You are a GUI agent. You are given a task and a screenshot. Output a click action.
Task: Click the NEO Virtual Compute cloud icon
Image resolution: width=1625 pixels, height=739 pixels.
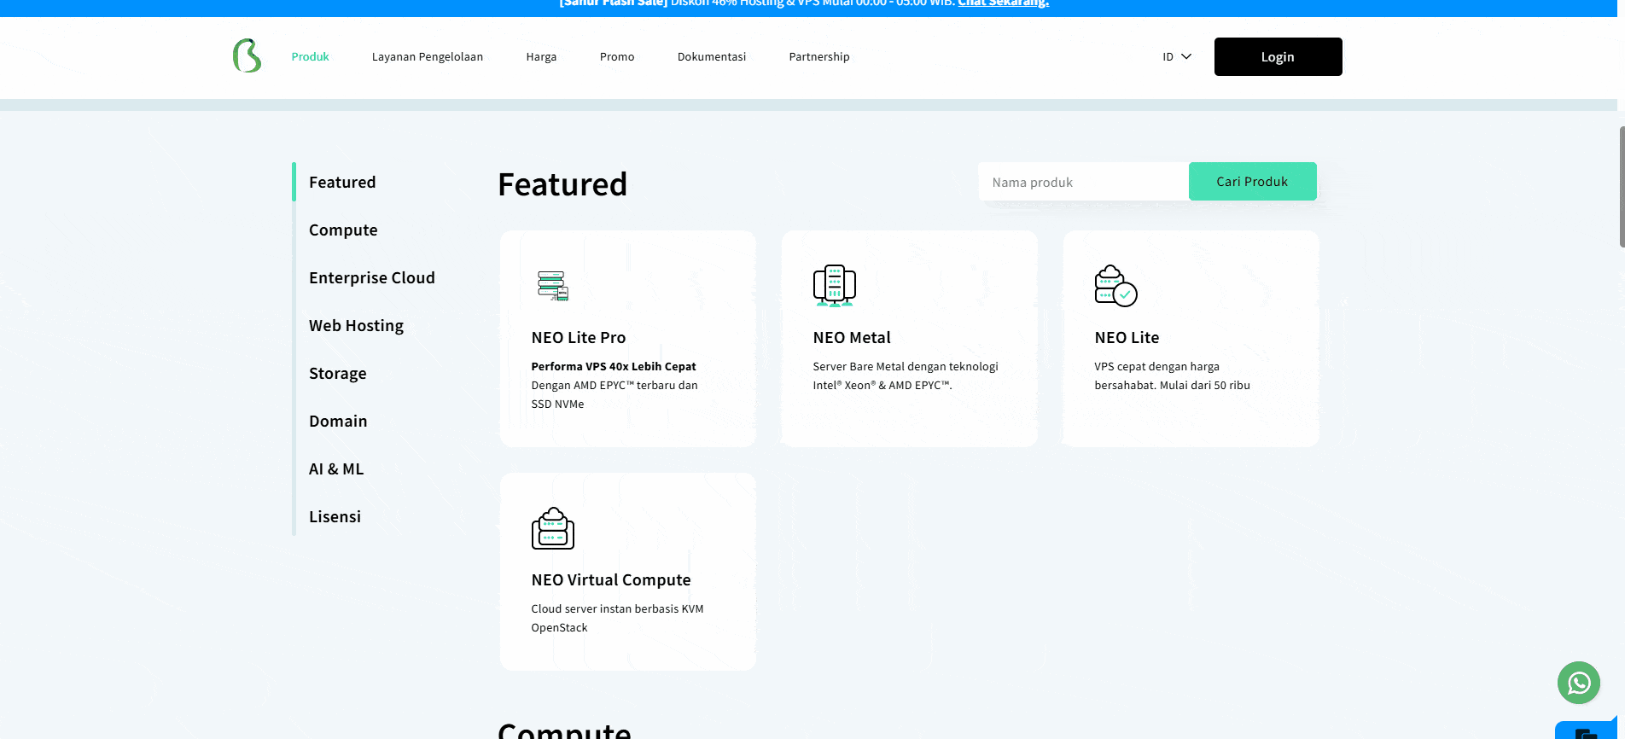552,528
